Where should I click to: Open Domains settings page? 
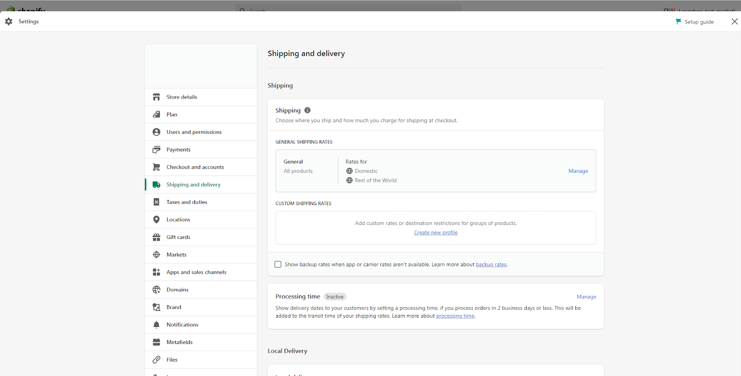[x=201, y=290]
